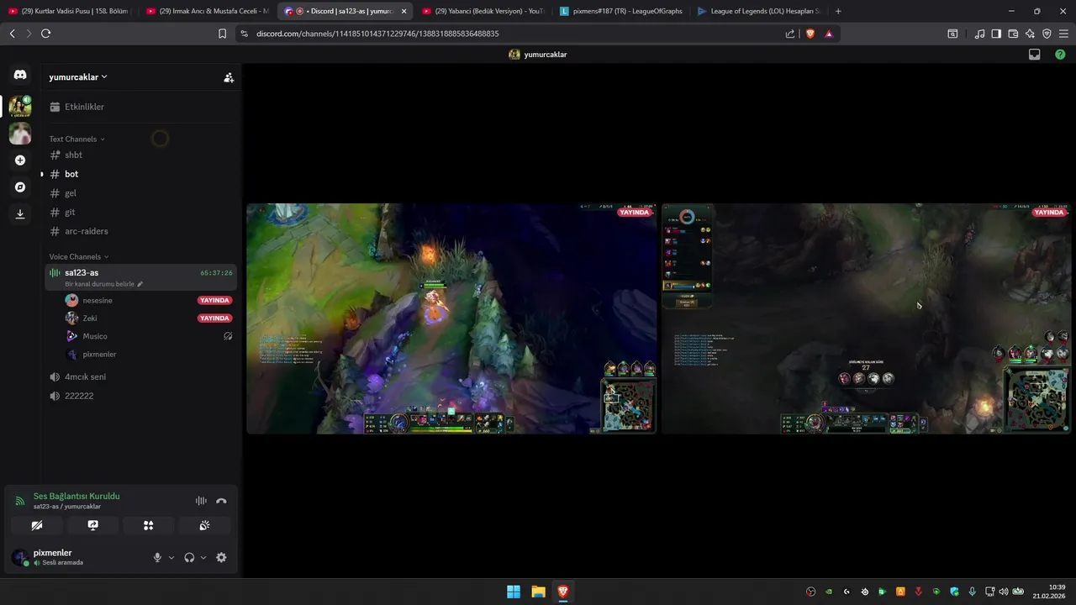Toggle the browser sidebar panel icon

pos(996,34)
